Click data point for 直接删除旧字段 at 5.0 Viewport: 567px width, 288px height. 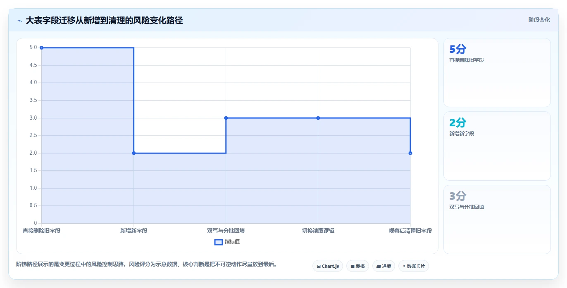pyautogui.click(x=41, y=48)
